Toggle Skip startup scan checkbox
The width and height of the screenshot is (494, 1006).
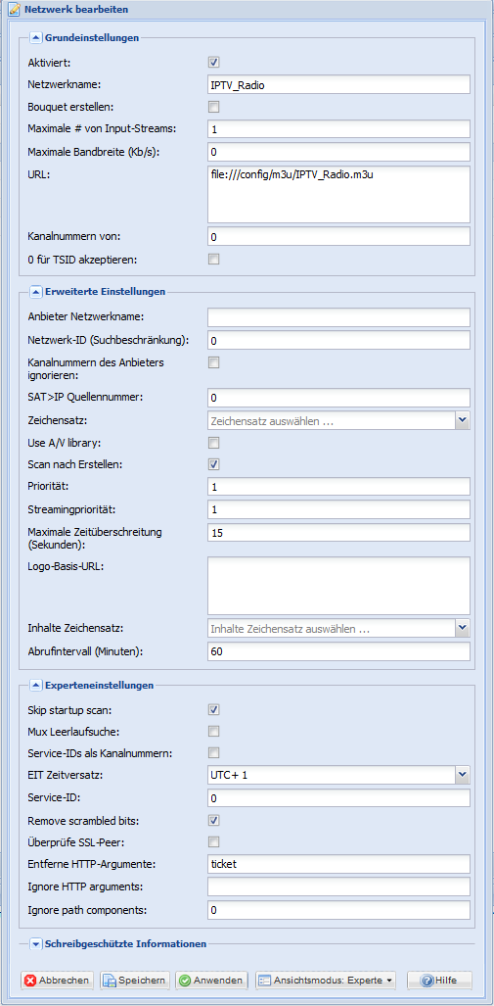[x=214, y=709]
